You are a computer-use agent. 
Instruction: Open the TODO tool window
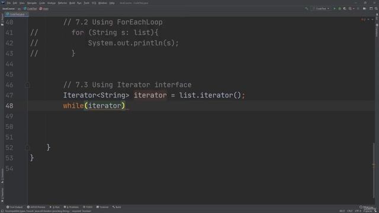pos(88,207)
